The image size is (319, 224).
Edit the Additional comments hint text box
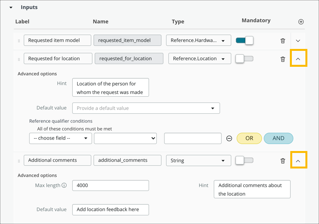pyautogui.click(x=252, y=189)
